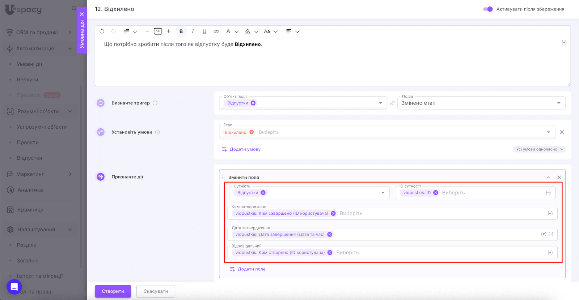
Task: Apply underline formatting in the toolbar
Action: coord(204,31)
